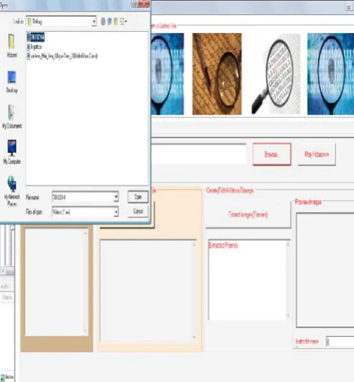This screenshot has width=354, height=382.
Task: Click Cancel button in the Open dialog
Action: [x=138, y=212]
